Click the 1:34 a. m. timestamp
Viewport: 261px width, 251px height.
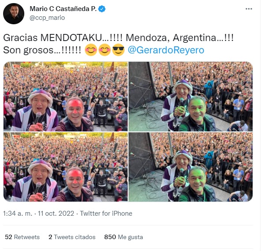click(18, 214)
